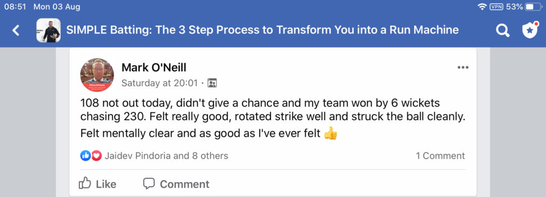
Task: Show the 1 Comment thread
Action: [440, 155]
